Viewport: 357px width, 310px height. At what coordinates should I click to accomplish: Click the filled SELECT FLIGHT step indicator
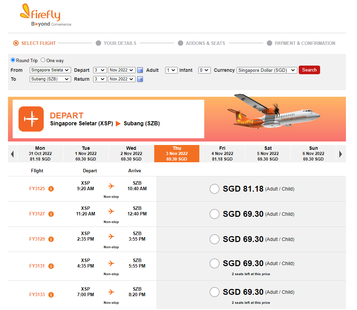point(16,43)
